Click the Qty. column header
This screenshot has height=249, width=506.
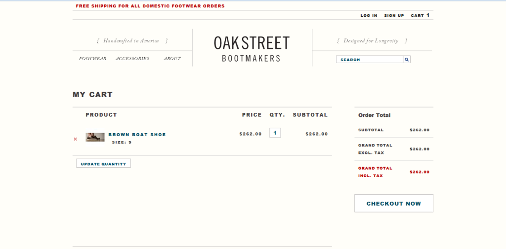[x=278, y=115]
